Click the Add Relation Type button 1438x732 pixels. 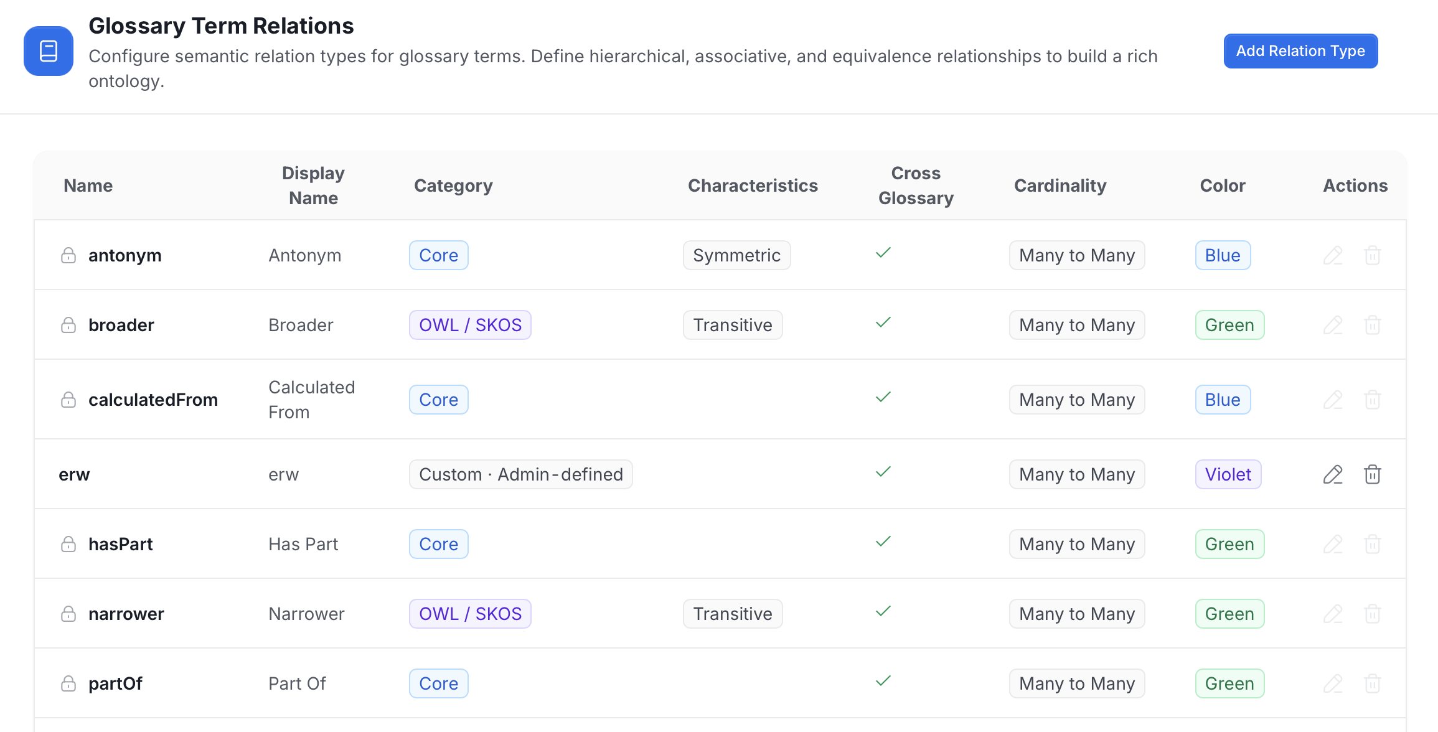click(x=1300, y=51)
